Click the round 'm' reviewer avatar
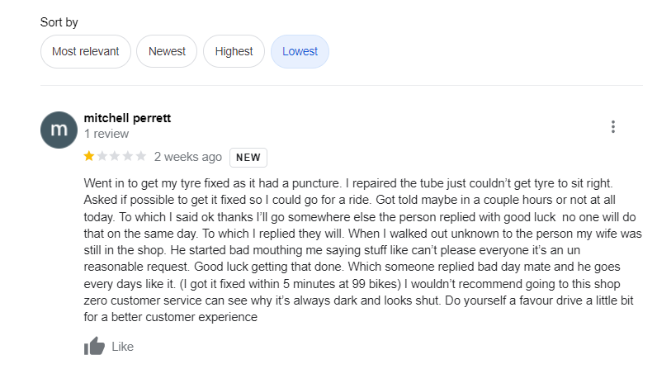The image size is (657, 369). 59,130
